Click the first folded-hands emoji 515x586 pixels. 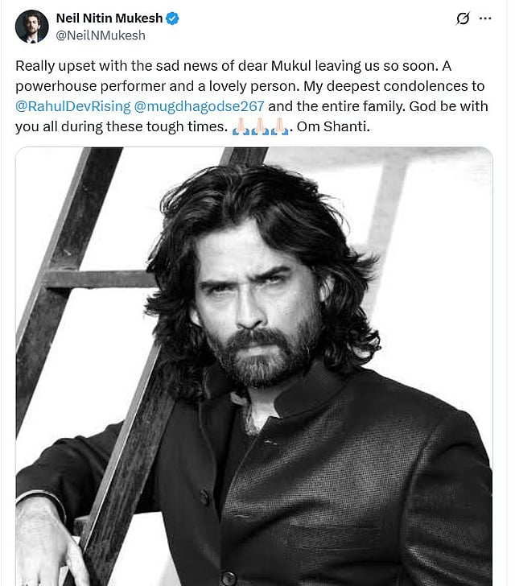point(241,126)
